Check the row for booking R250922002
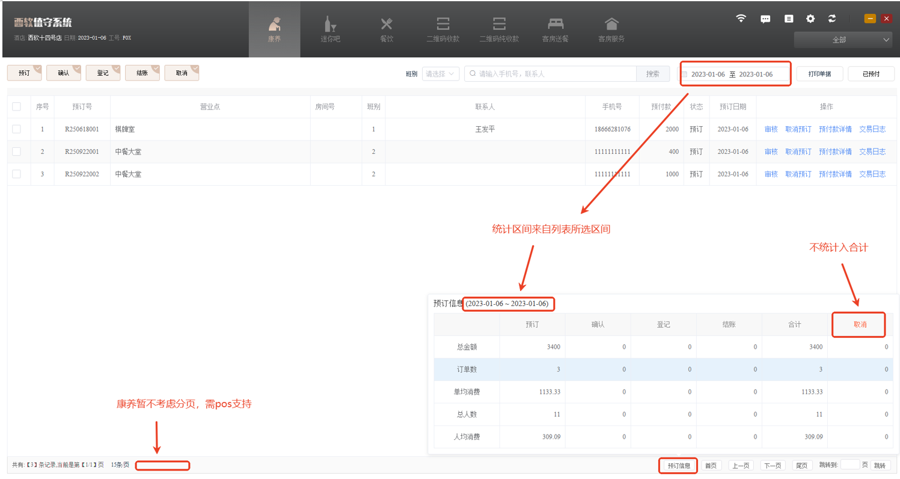 tap(16, 174)
